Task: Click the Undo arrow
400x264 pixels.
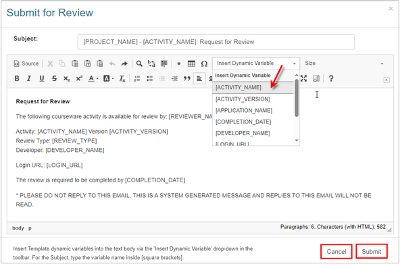Action: (x=112, y=63)
